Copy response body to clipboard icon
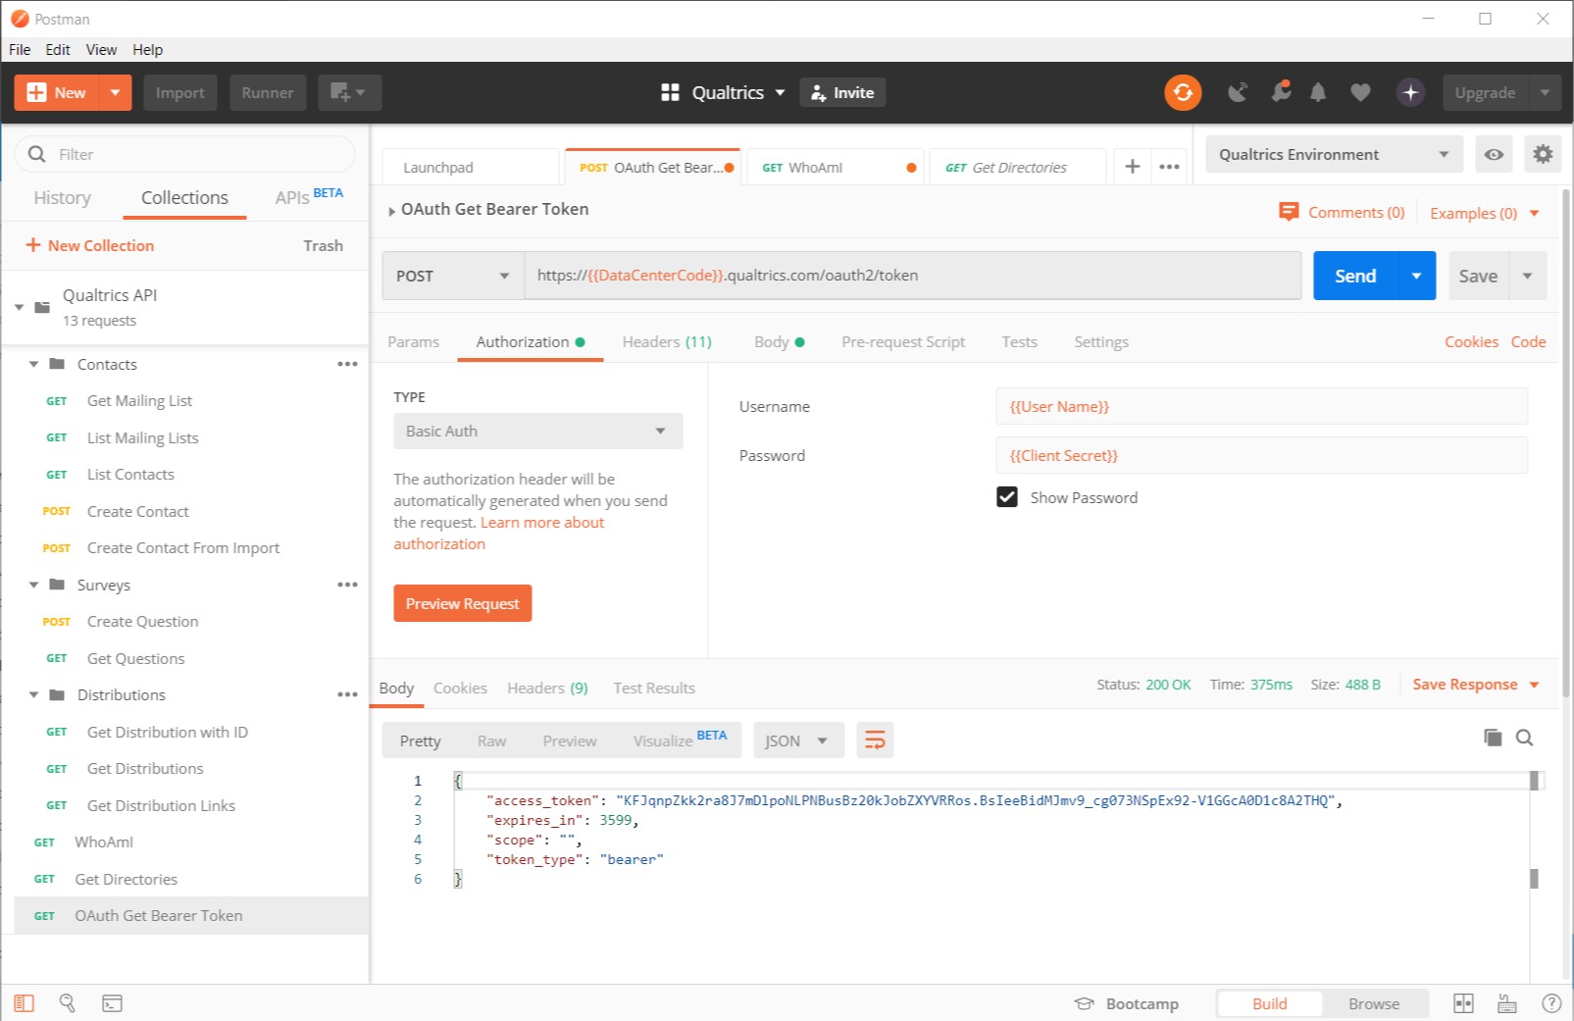Image resolution: width=1574 pixels, height=1021 pixels. (x=1493, y=738)
